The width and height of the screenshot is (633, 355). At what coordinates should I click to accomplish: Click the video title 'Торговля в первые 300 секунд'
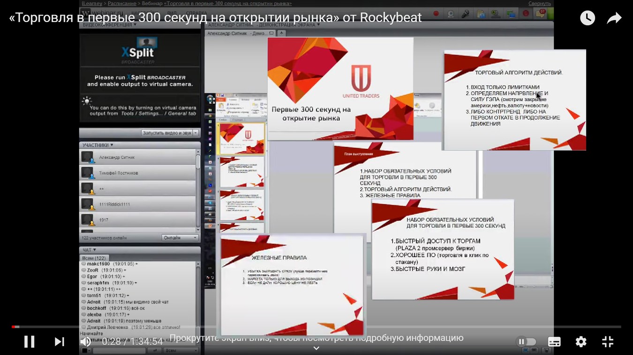click(x=215, y=18)
